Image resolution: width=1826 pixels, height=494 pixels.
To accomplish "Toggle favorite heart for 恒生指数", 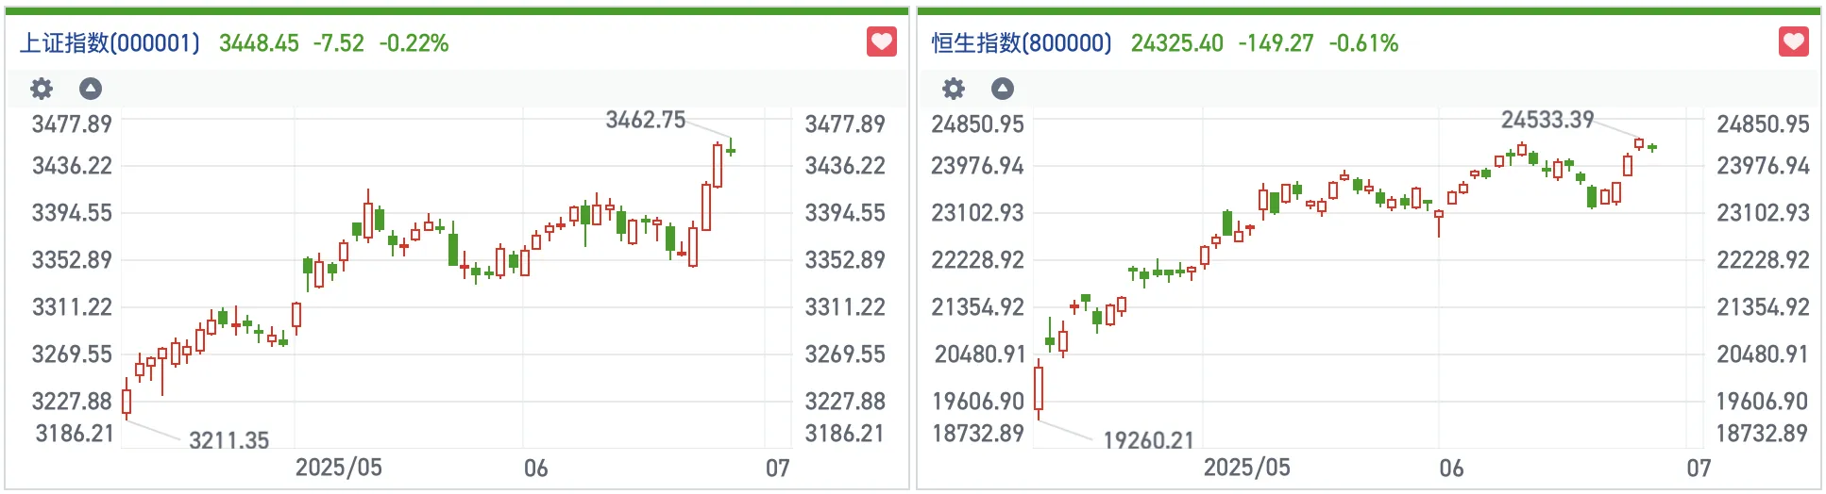I will [x=1793, y=41].
